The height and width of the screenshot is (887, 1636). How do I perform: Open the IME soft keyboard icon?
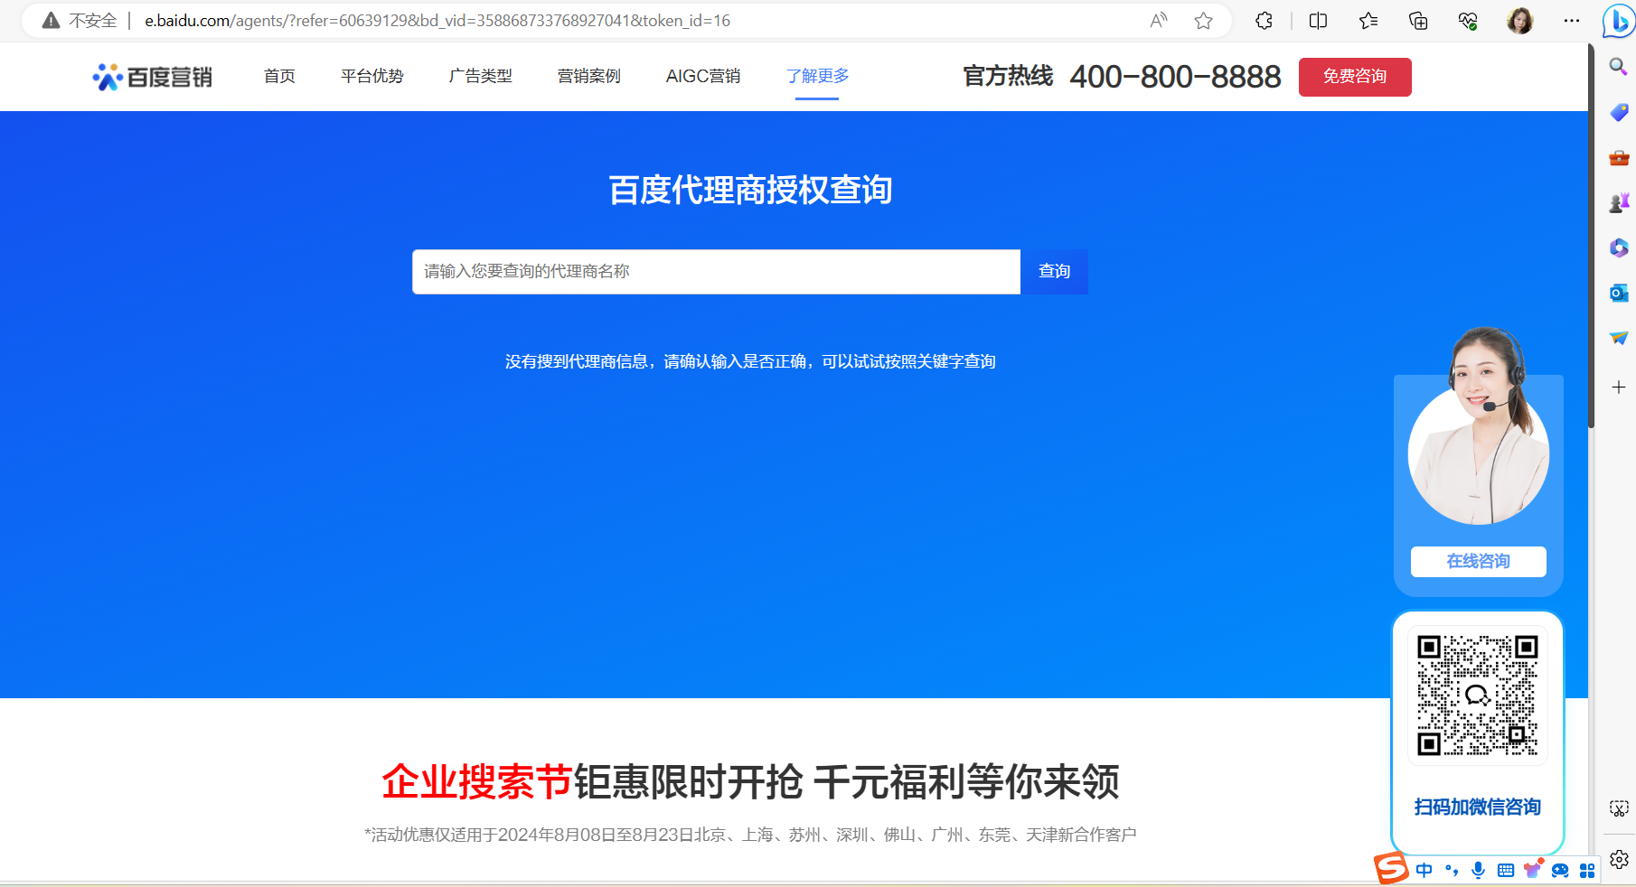(1506, 871)
